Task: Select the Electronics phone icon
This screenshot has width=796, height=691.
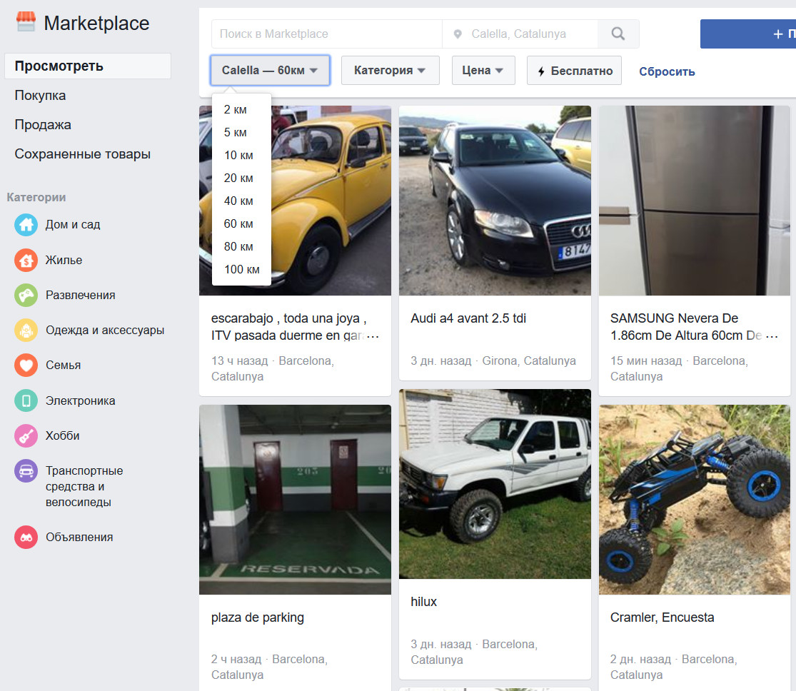Action: [26, 400]
